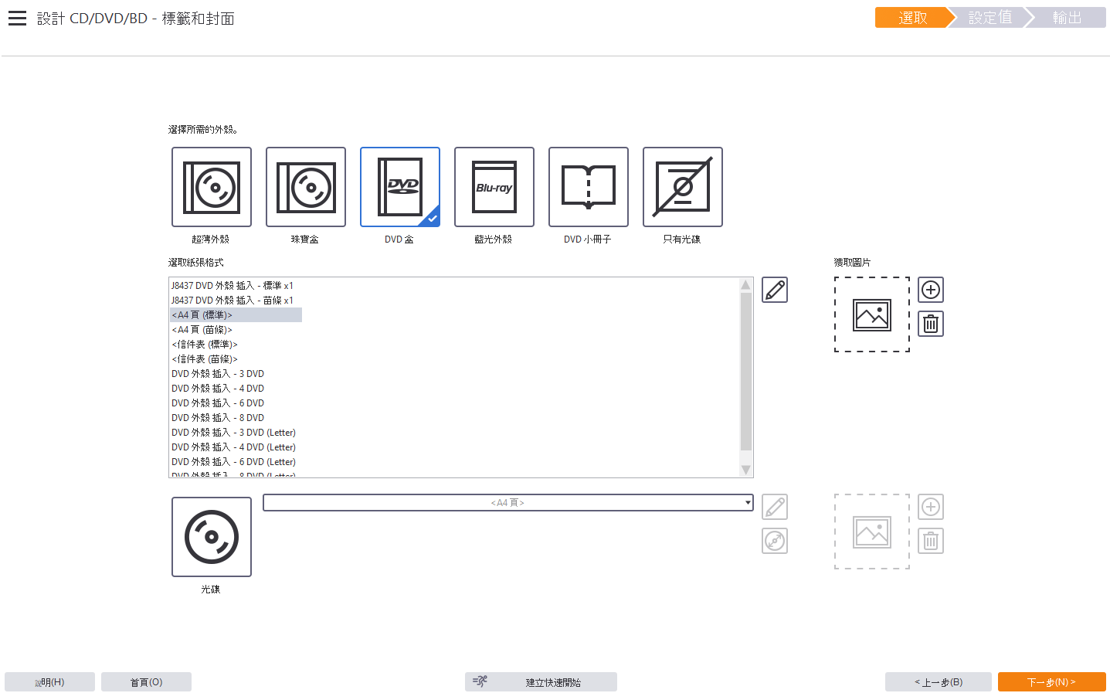
Task: Toggle the 光碟 disc label option
Action: click(211, 537)
